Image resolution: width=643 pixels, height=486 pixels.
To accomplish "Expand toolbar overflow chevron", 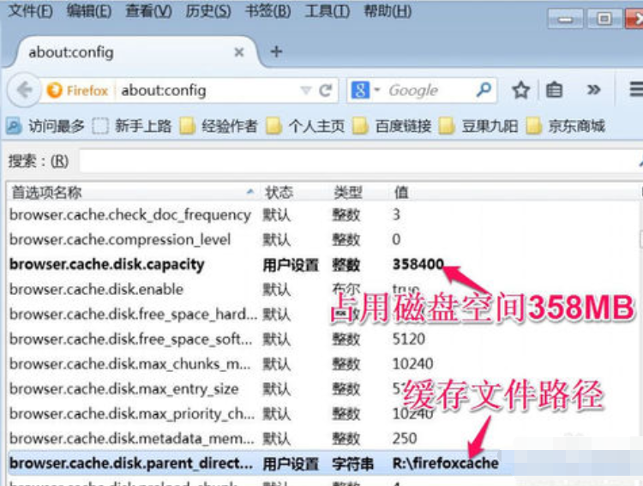I will click(x=593, y=89).
